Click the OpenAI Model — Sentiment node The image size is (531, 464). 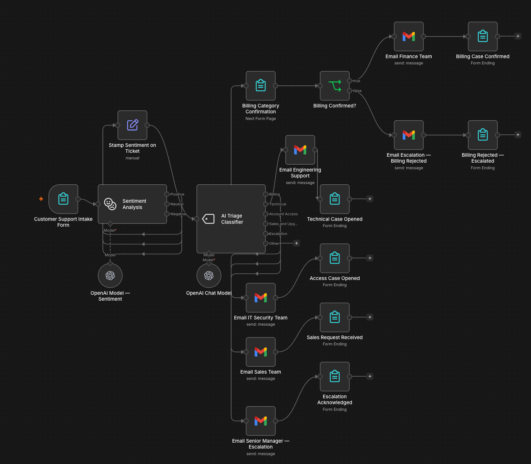point(110,275)
